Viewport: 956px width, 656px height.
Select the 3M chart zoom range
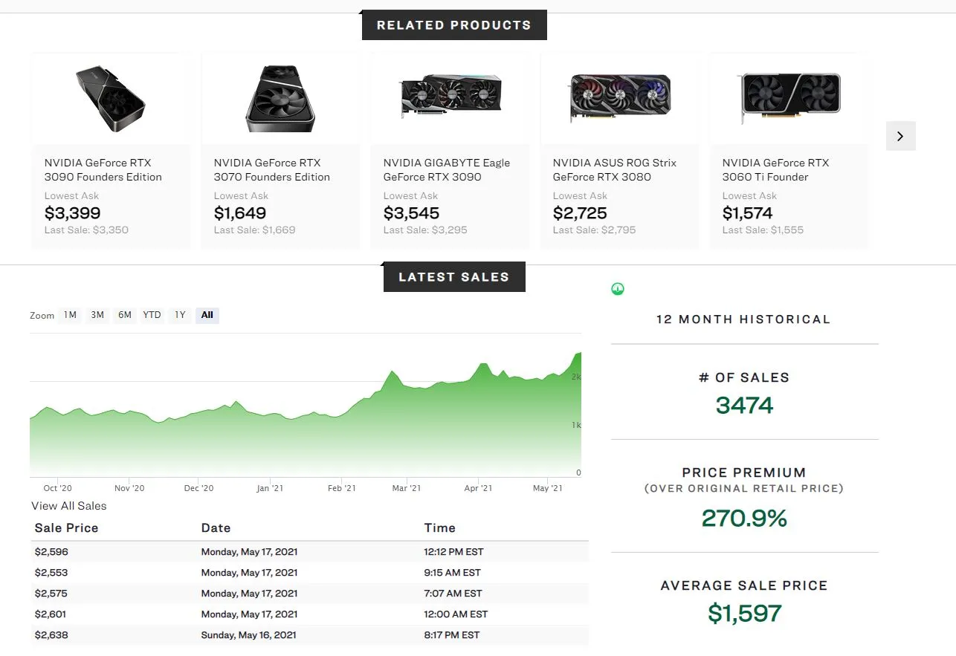[97, 315]
